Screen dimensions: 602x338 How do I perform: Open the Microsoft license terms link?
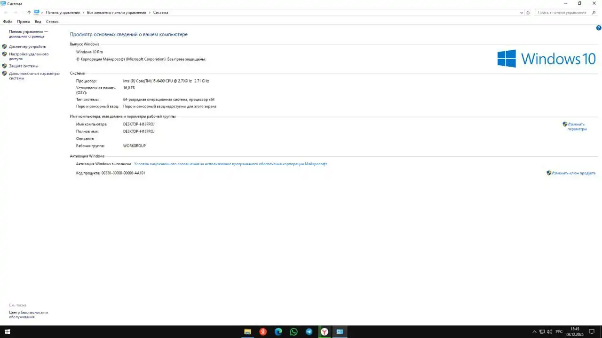(230, 164)
